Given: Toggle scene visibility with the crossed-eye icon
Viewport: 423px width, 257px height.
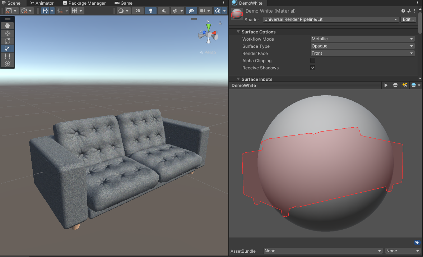Looking at the screenshot, I should pyautogui.click(x=191, y=11).
